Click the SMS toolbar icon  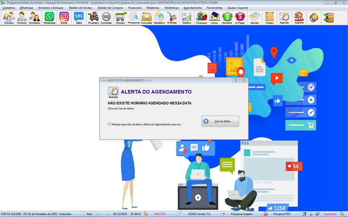click(78, 18)
